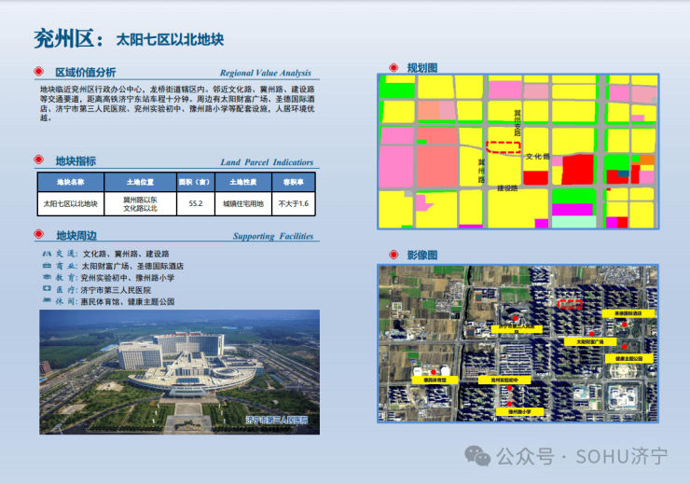Click the red diamond bullet beside 地块周边
This screenshot has height=484, width=690.
click(39, 234)
